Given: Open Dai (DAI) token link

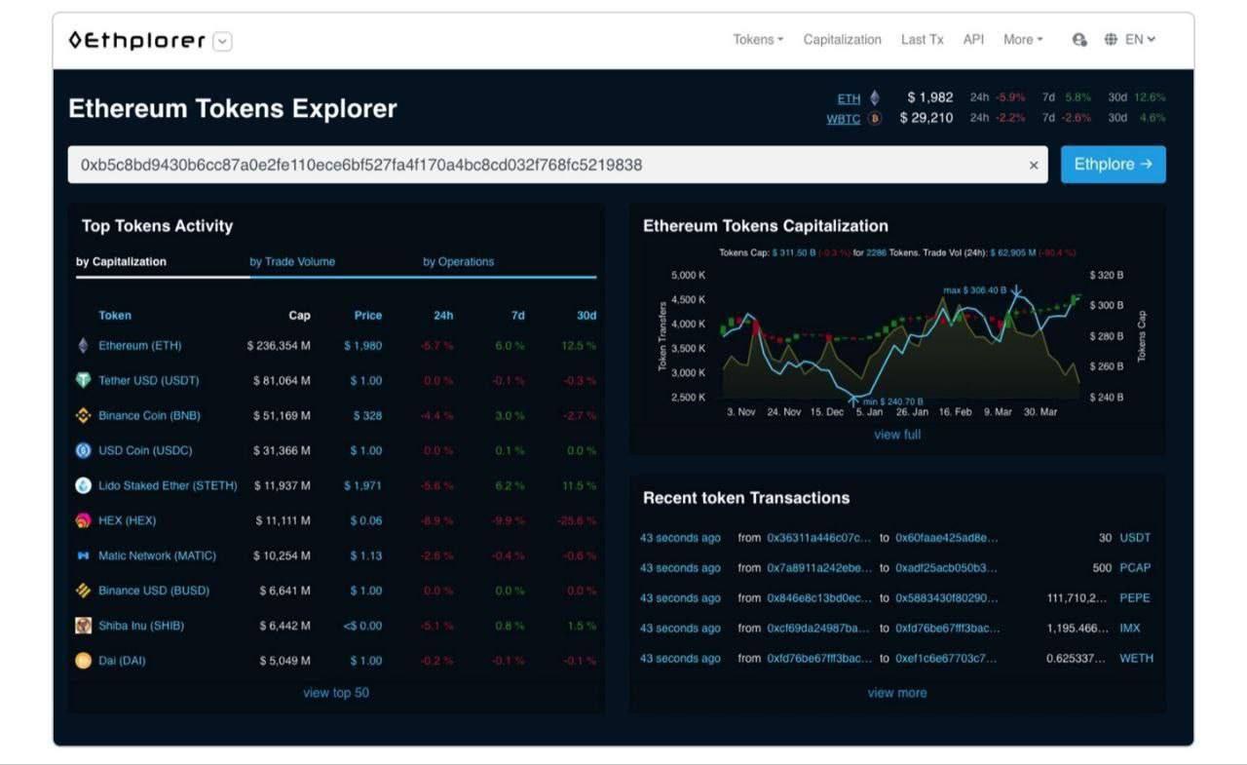Looking at the screenshot, I should click(x=122, y=661).
